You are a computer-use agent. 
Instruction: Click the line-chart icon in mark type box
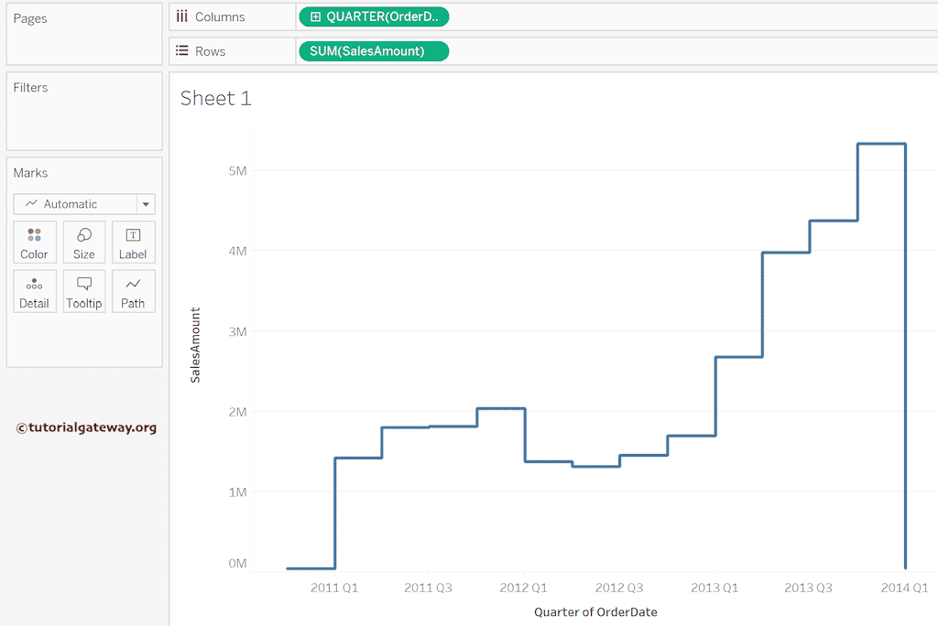32,204
